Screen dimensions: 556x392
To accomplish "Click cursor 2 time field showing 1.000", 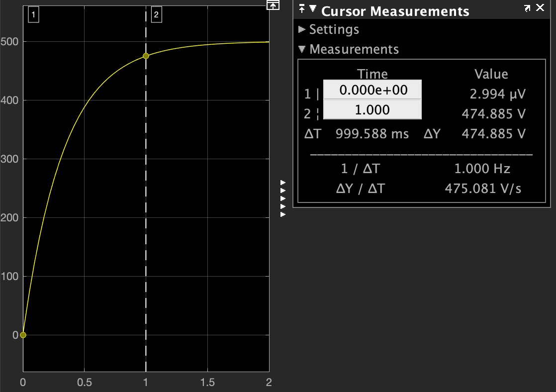I will click(x=372, y=109).
